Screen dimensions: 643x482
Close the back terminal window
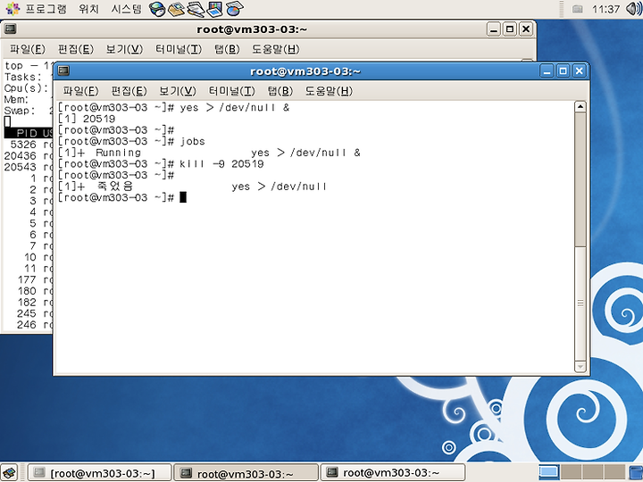pyautogui.click(x=526, y=29)
